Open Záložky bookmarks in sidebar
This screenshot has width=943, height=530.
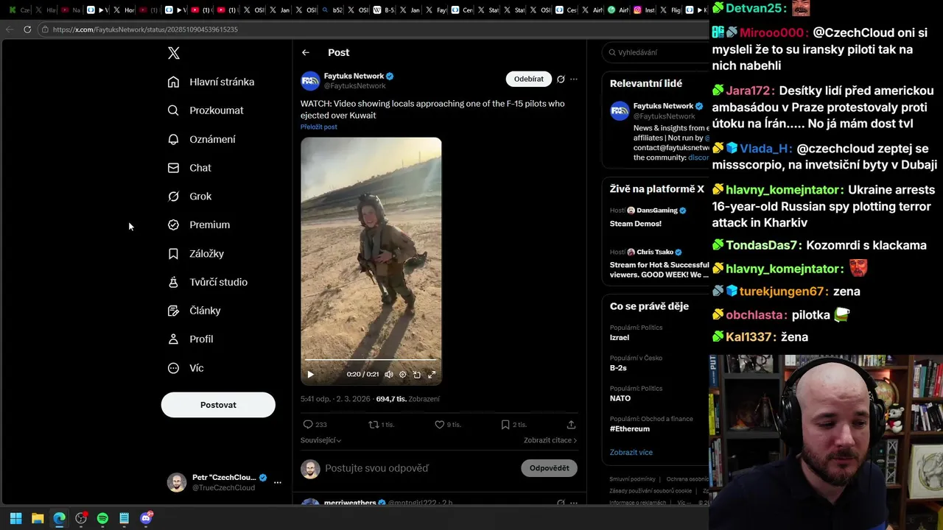tap(196, 253)
